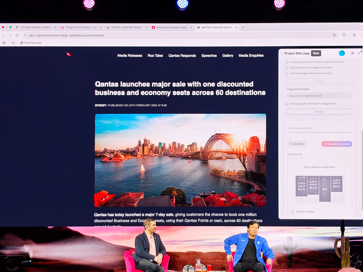Open the chat feedback icon in panel
Viewport: 363px width, 272px height.
click(x=353, y=53)
